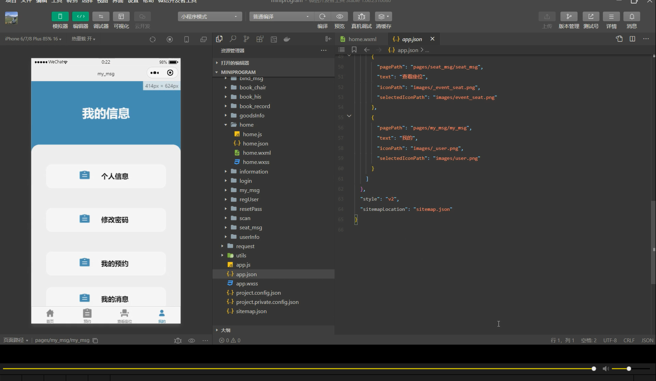
Task: Open version management icon
Action: [x=569, y=16]
